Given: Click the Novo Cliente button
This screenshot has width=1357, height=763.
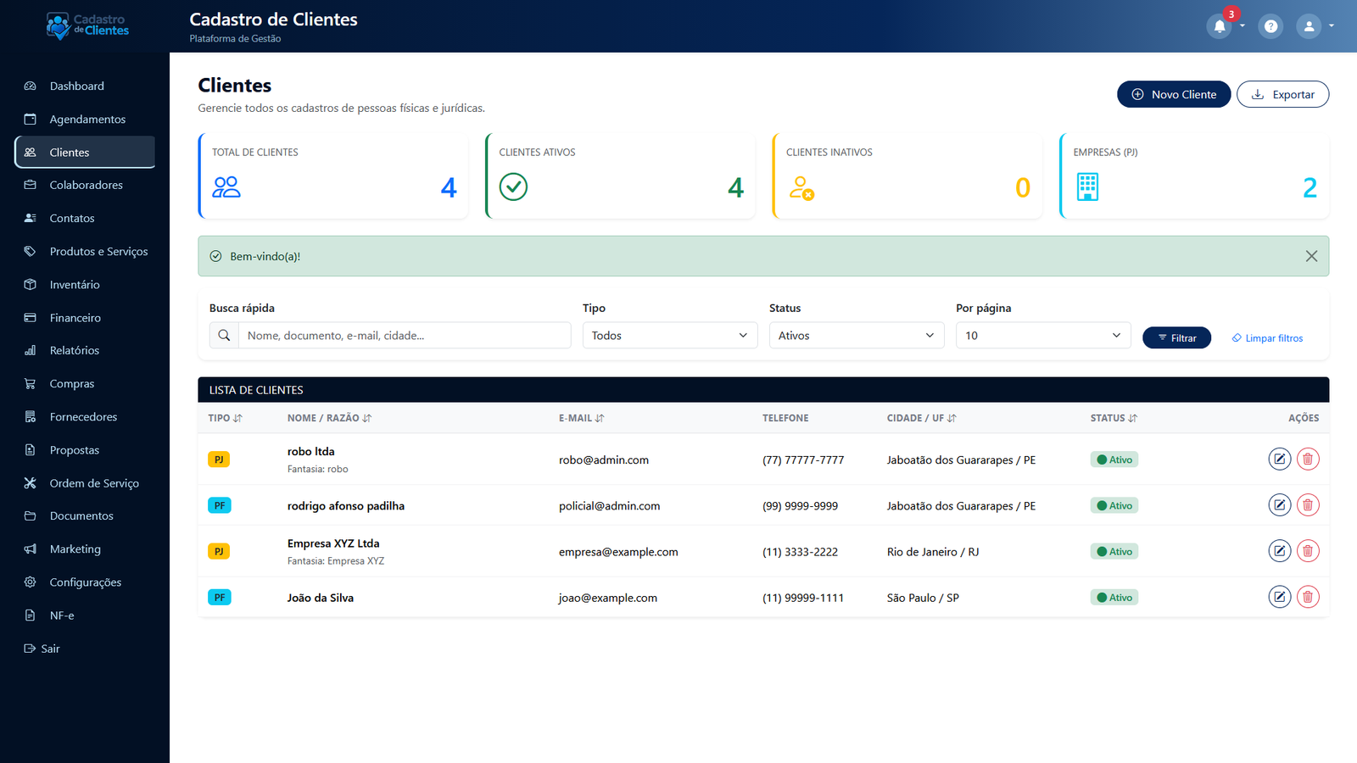Looking at the screenshot, I should coord(1173,93).
